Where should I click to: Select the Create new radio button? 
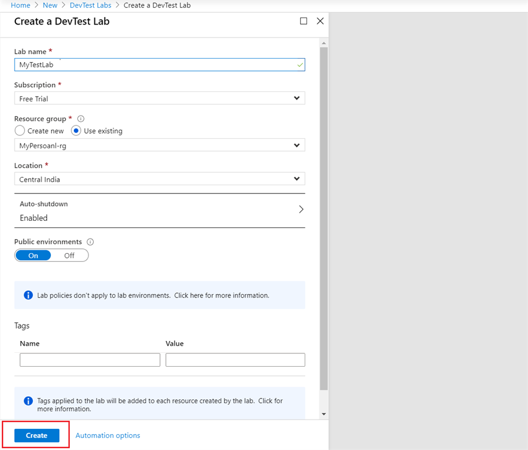point(18,130)
